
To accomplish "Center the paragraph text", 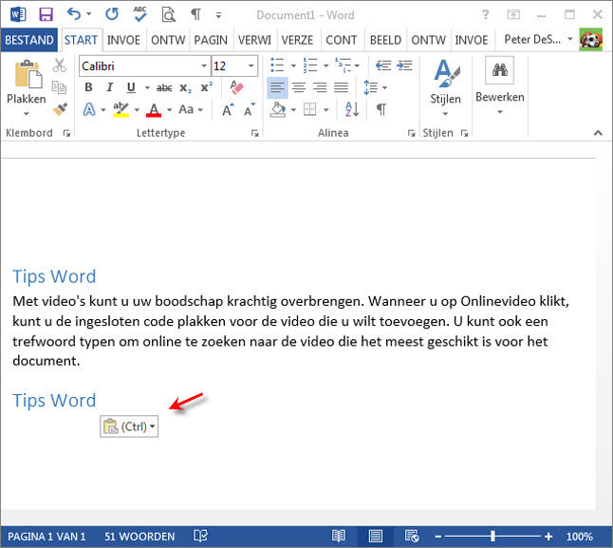I will coord(299,87).
